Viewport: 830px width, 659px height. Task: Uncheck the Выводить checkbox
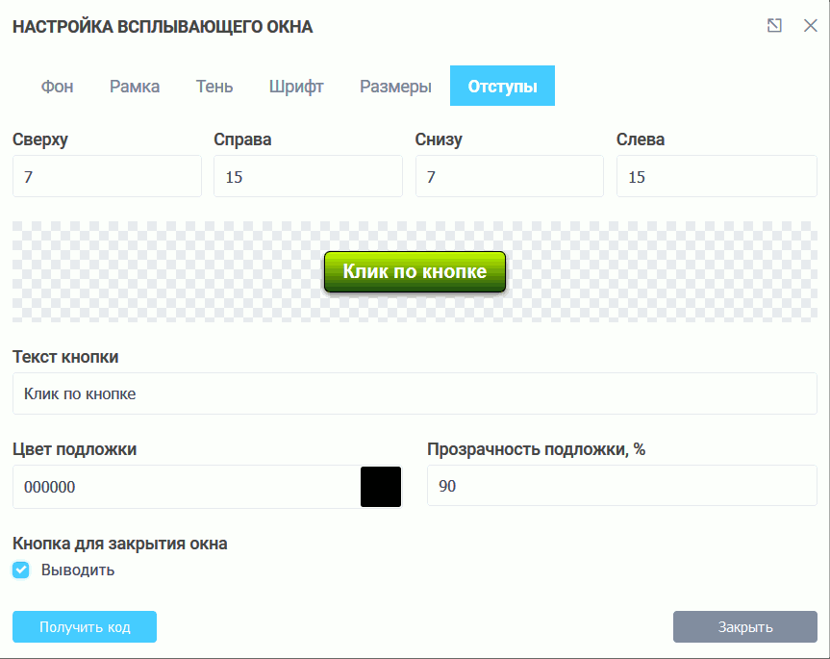click(x=20, y=570)
